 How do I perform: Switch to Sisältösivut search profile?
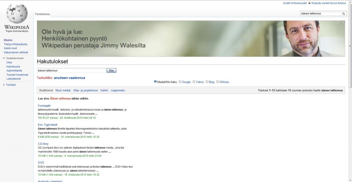click(46, 91)
